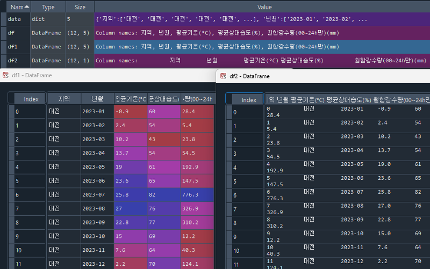The width and height of the screenshot is (430, 269).
Task: Click the Index header in df2 window
Action: pos(248,100)
